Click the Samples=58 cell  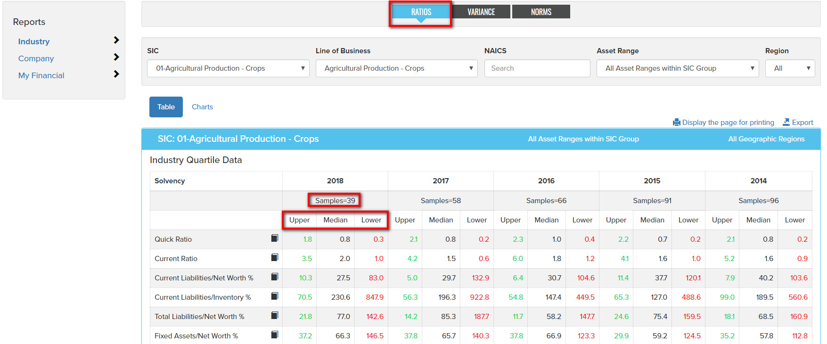[441, 201]
